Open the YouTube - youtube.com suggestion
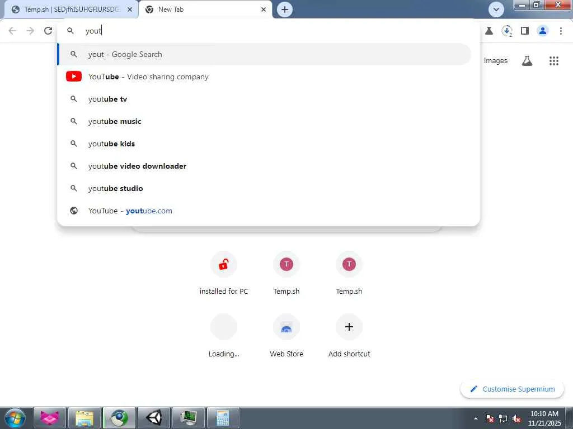 pos(265,211)
